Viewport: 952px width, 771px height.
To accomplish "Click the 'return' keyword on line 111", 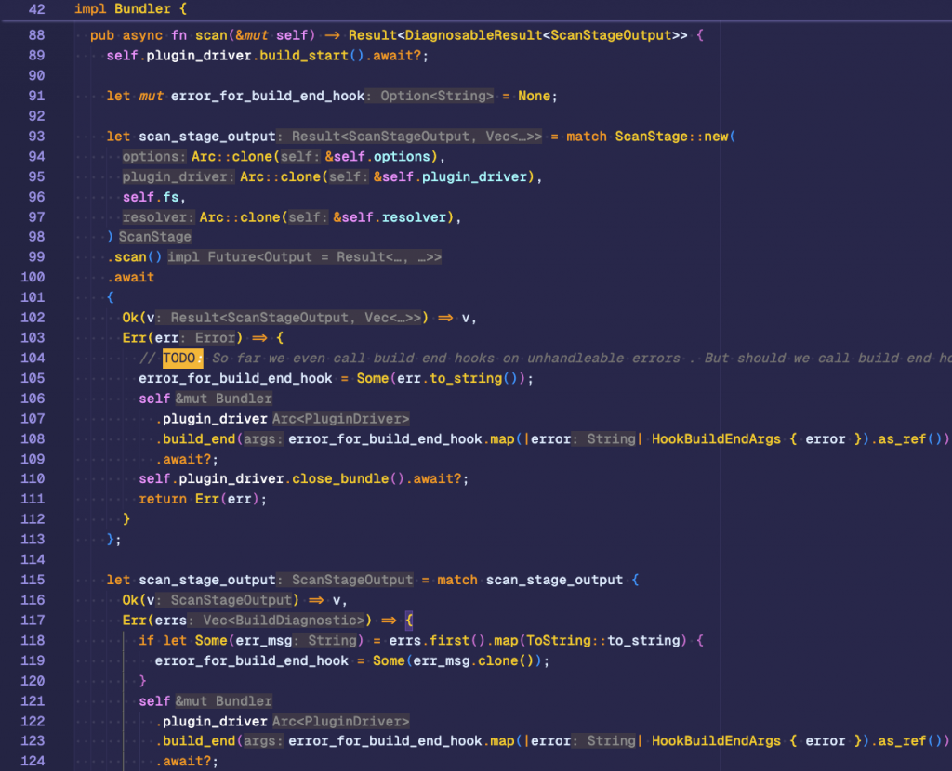I will (163, 499).
